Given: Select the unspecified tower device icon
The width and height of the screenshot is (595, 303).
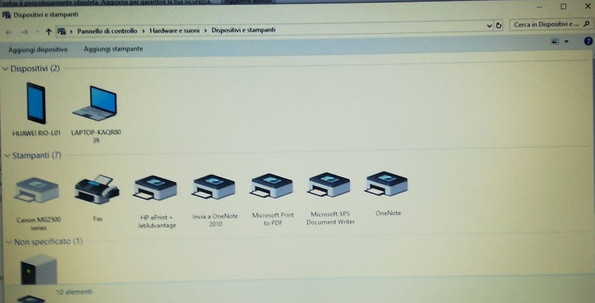Looking at the screenshot, I should (x=39, y=270).
